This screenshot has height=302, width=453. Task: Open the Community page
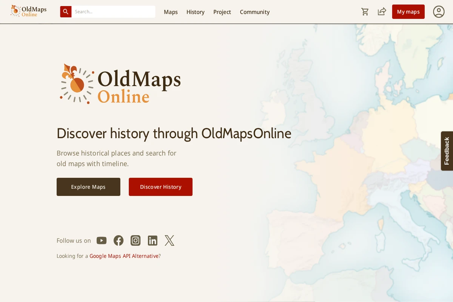pos(254,12)
